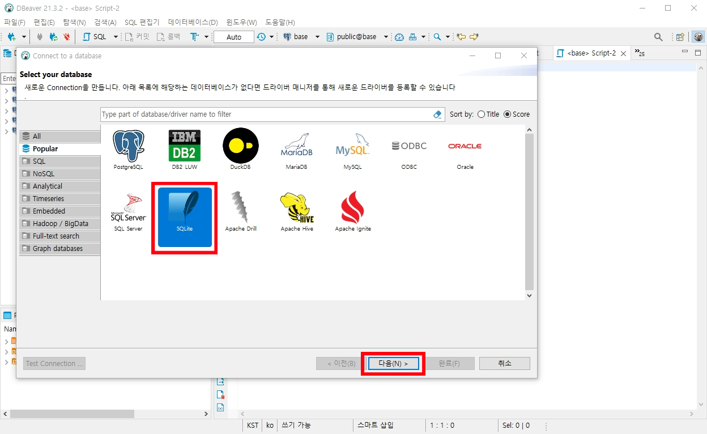Open the perspective switcher icon

680,37
